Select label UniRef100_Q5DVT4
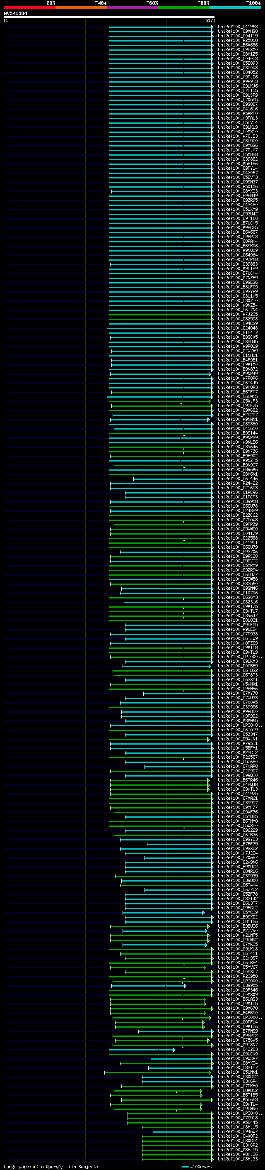Image resolution: width=265 pixels, height=1170 pixels. coord(238,122)
